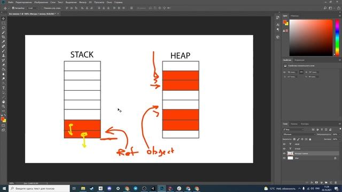This screenshot has width=342, height=192.
Task: Select the Crop tool
Action: coord(3,37)
